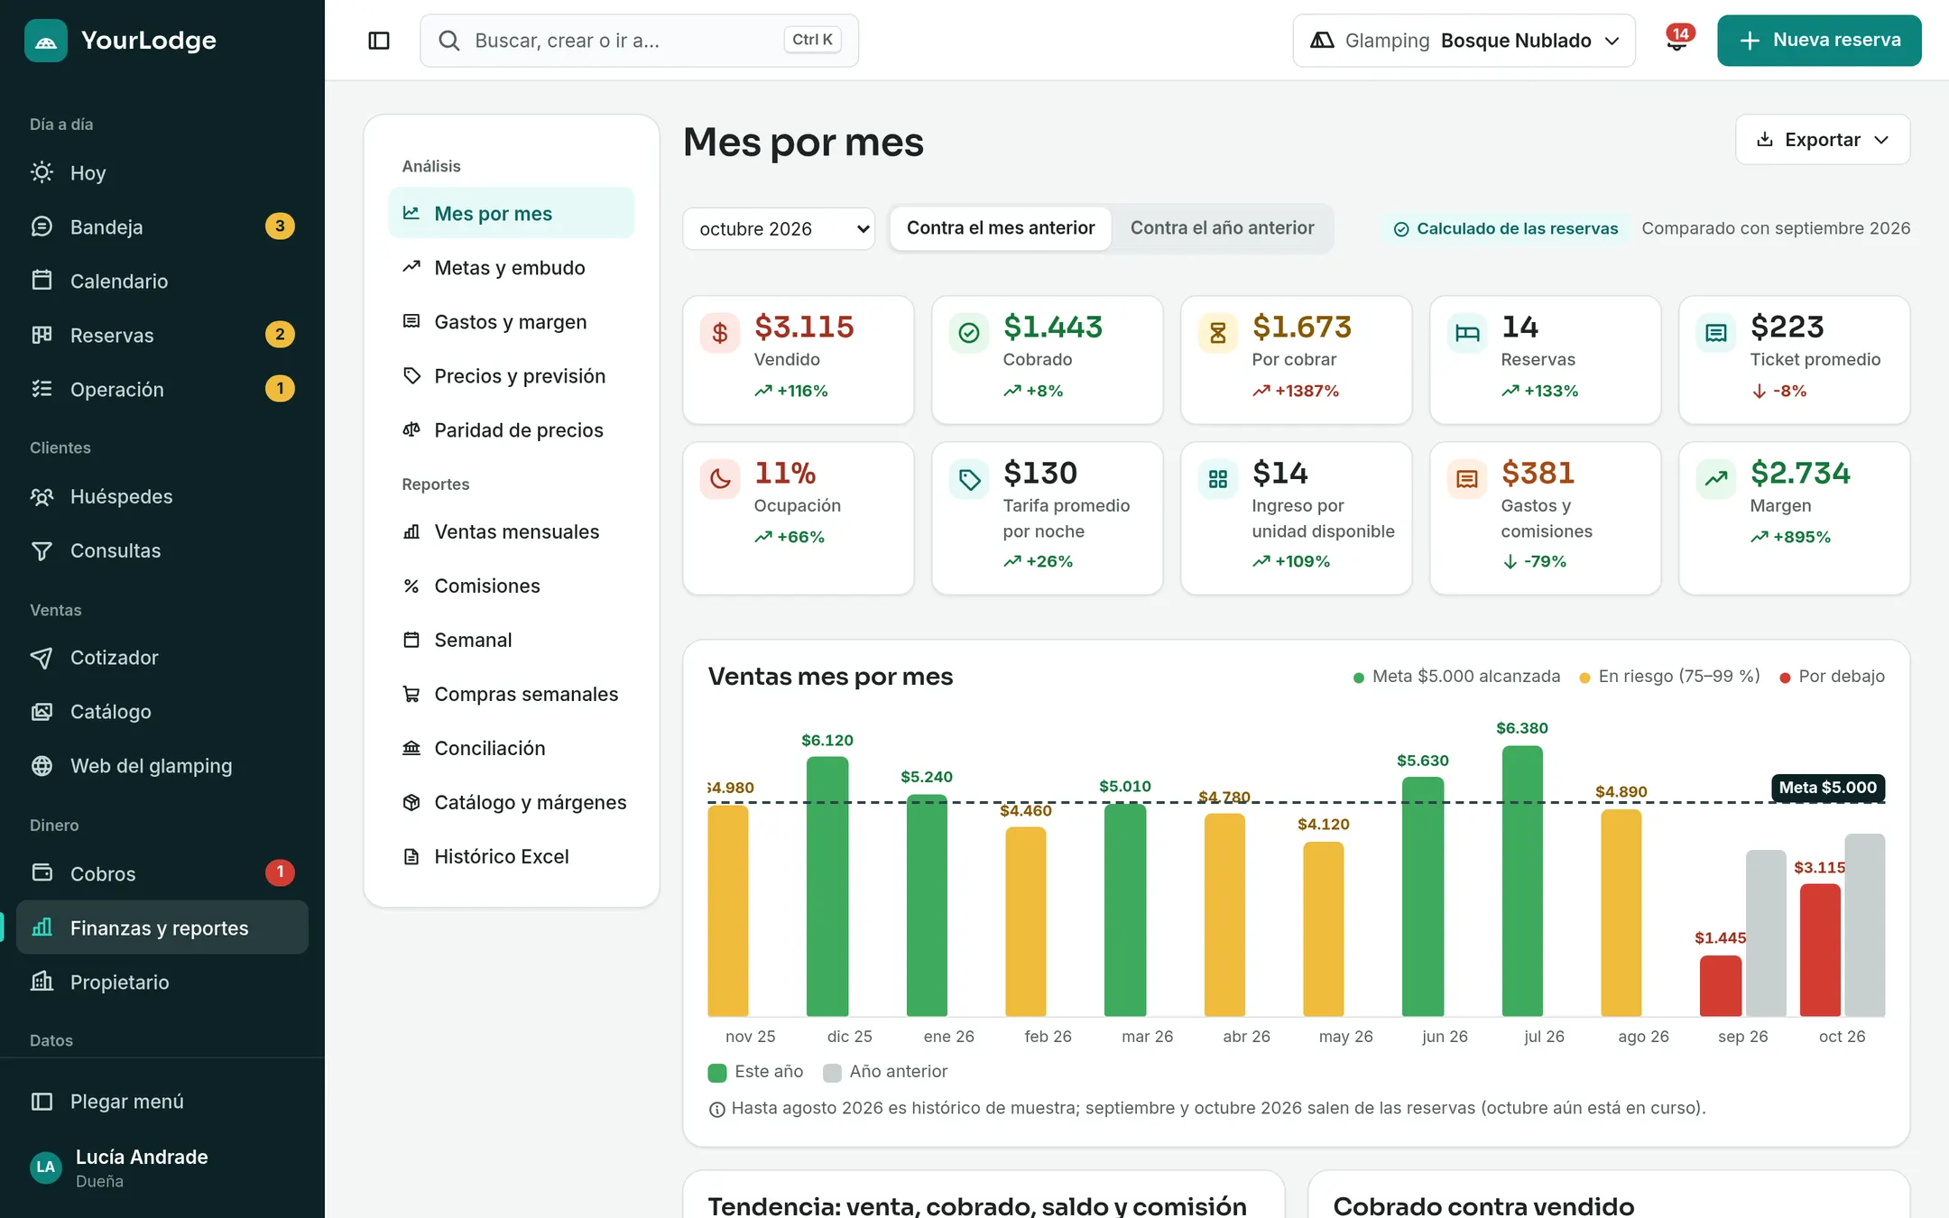Viewport: 1949px width, 1218px height.
Task: Open Comisiones report
Action: [x=511, y=586]
